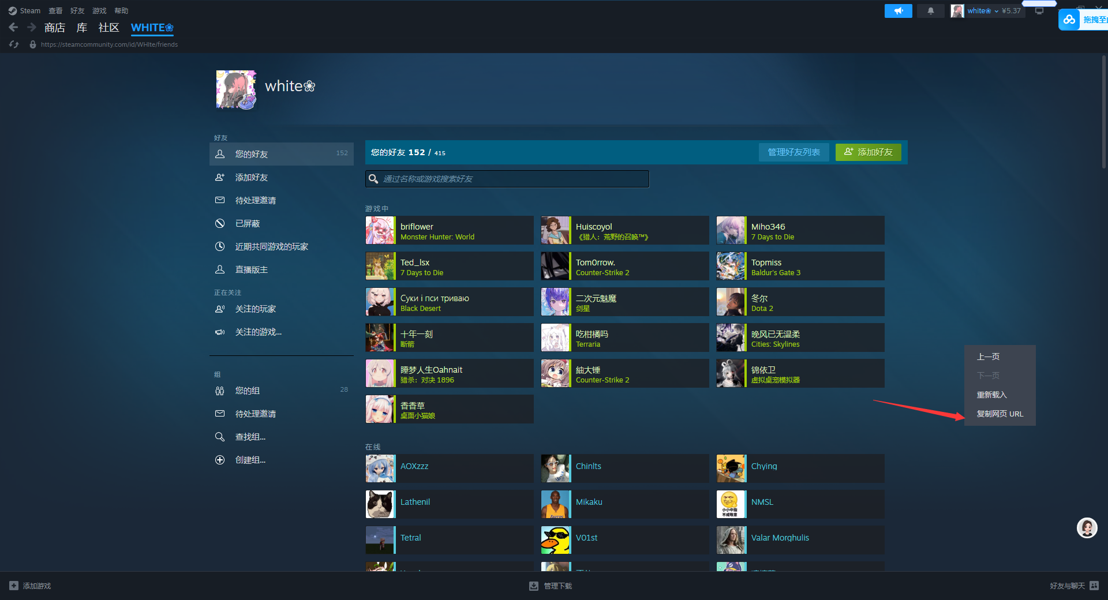
Task: Select 重新载入 in context menu
Action: [x=1000, y=395]
